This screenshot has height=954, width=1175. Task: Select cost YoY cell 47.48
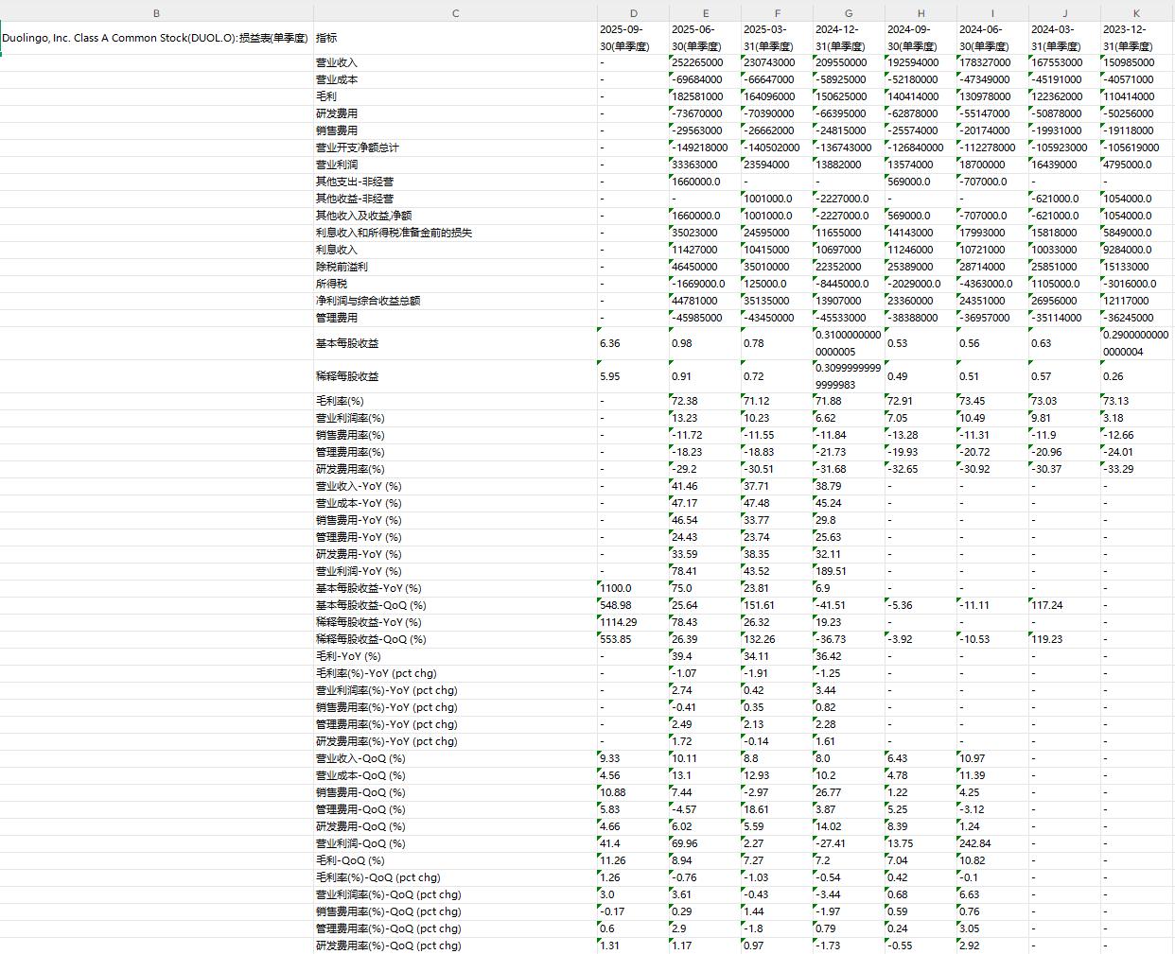coord(777,503)
